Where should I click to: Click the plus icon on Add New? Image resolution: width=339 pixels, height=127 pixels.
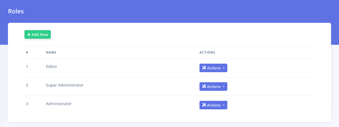point(29,35)
